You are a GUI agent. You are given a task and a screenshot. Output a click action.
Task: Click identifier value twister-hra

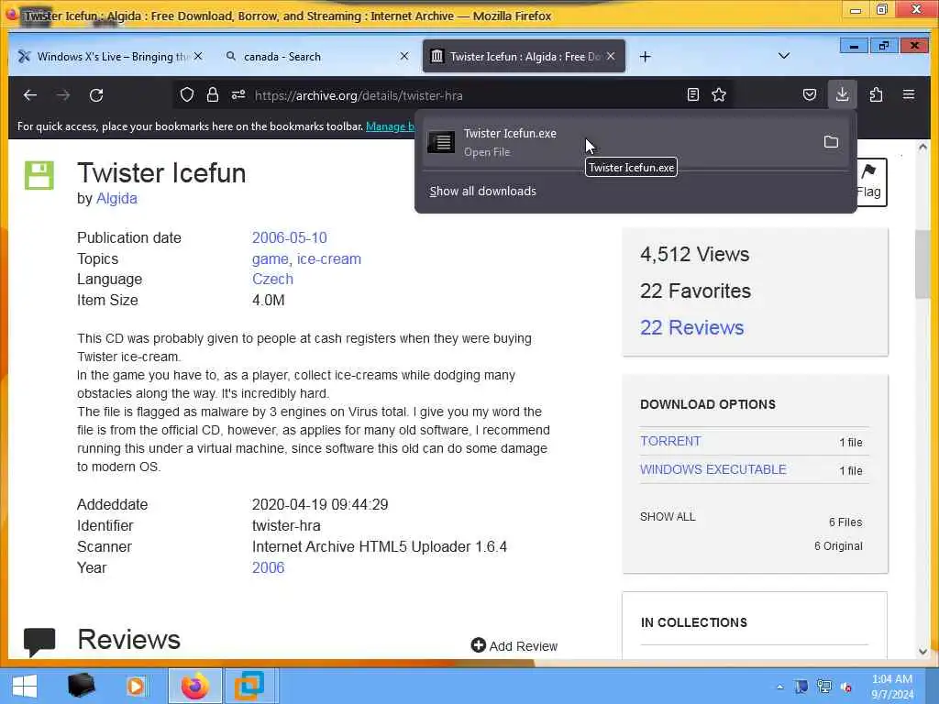pyautogui.click(x=286, y=525)
